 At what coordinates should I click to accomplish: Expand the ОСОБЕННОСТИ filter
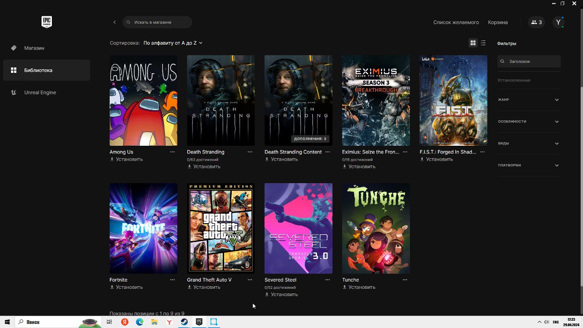pos(529,122)
